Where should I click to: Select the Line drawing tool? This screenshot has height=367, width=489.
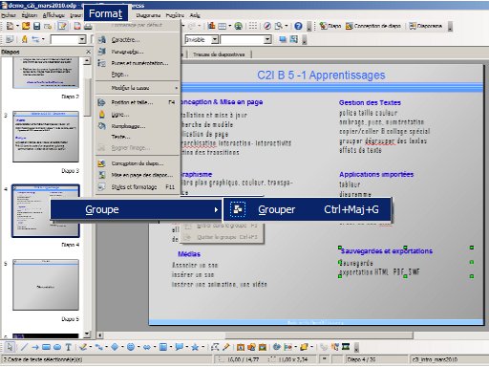tap(24, 347)
